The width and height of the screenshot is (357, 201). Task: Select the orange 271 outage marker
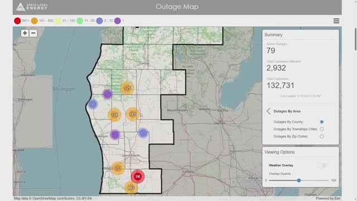[118, 168]
